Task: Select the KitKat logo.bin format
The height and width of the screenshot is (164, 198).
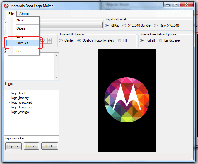Action: pyautogui.click(x=112, y=25)
